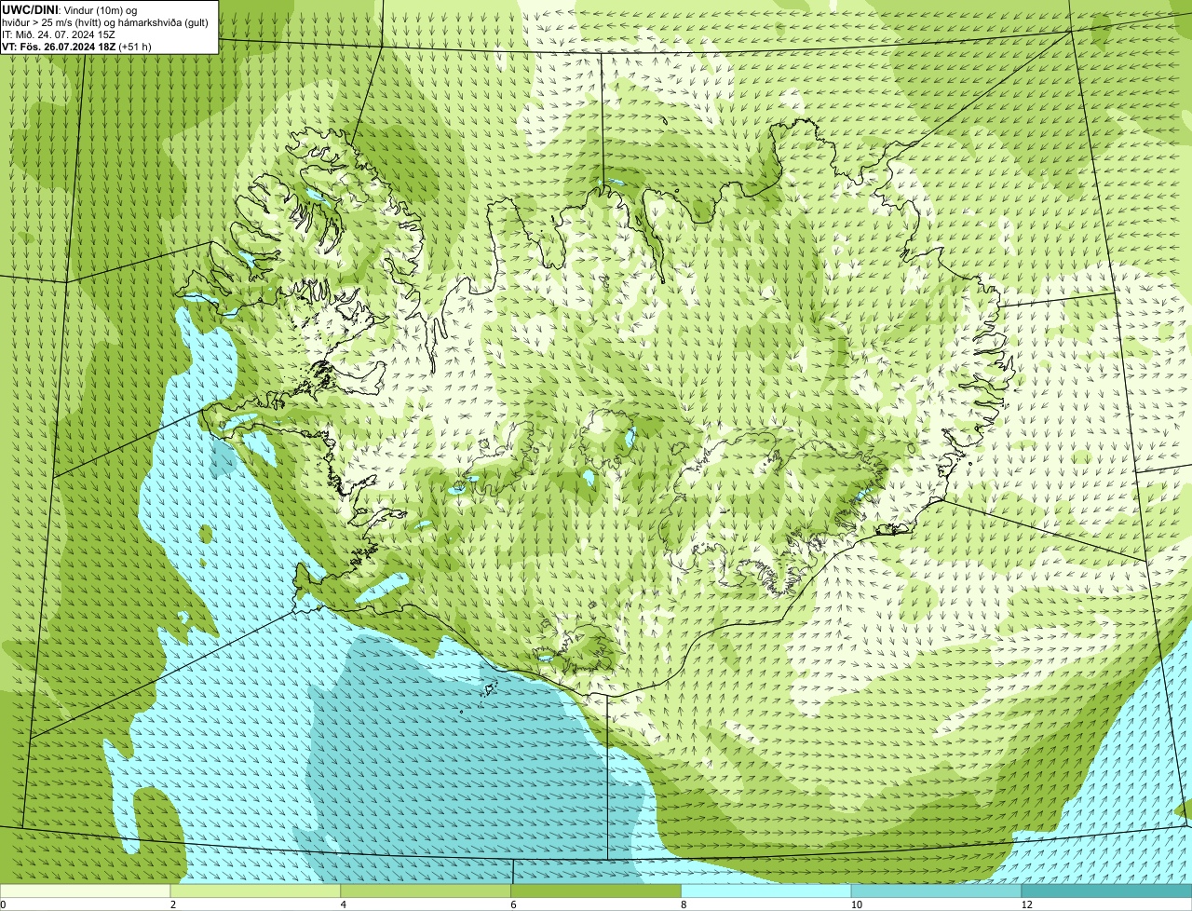Click the 'UWC/DINI: Vindur (10m) og' title line

tap(70, 9)
